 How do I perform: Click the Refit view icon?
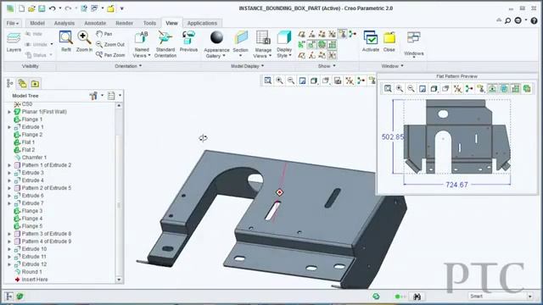[x=66, y=42]
